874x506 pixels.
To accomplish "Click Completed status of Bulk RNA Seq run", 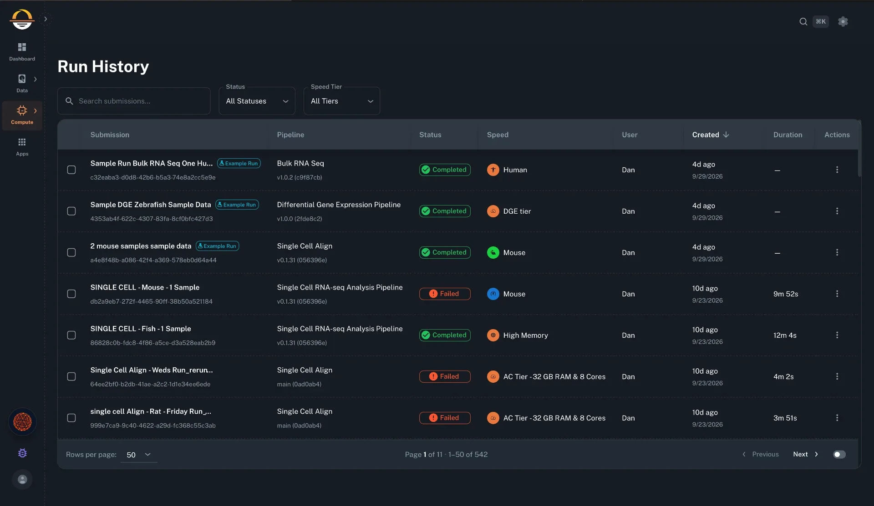I will [445, 170].
